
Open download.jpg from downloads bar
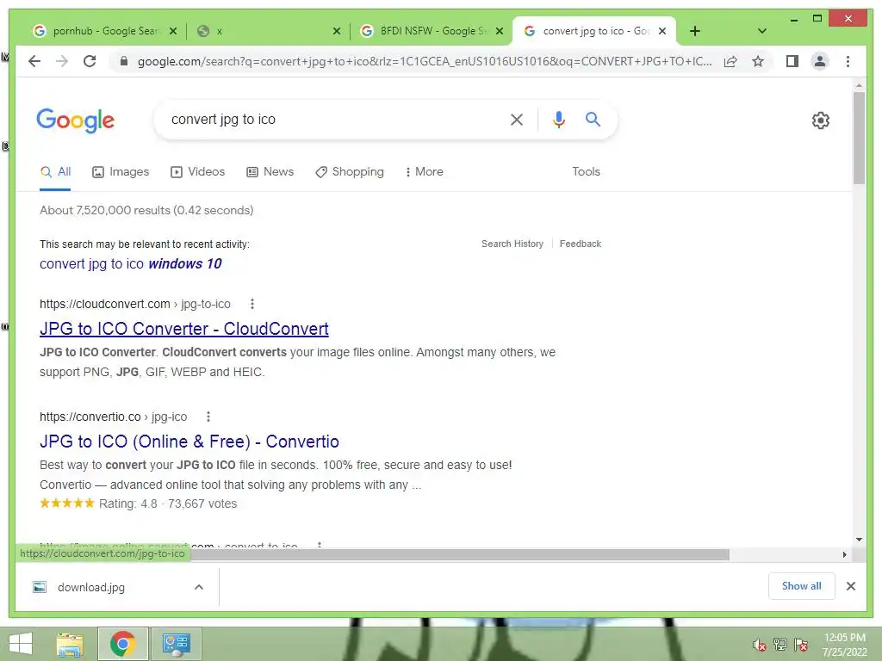pyautogui.click(x=90, y=587)
